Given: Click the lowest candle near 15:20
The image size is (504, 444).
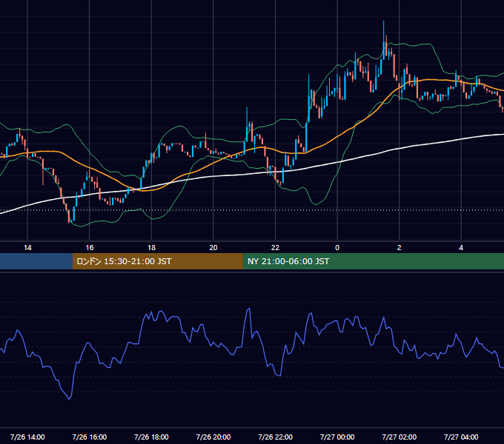Looking at the screenshot, I should pos(69,217).
